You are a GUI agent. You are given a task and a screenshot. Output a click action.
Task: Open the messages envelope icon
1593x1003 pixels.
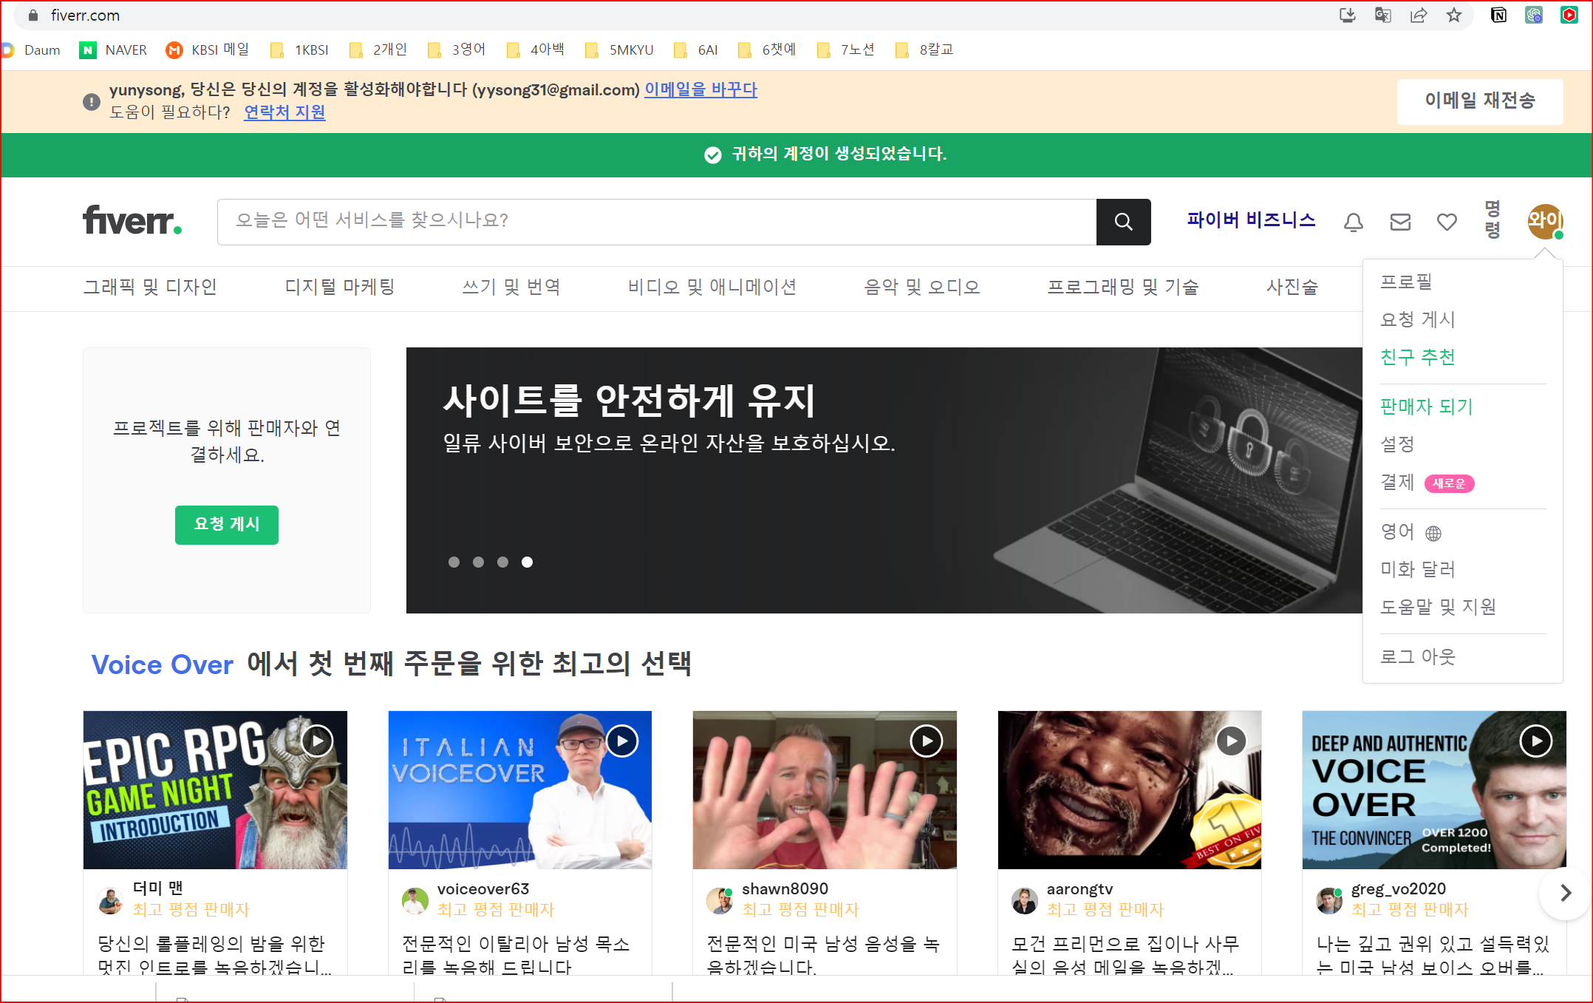click(x=1400, y=221)
